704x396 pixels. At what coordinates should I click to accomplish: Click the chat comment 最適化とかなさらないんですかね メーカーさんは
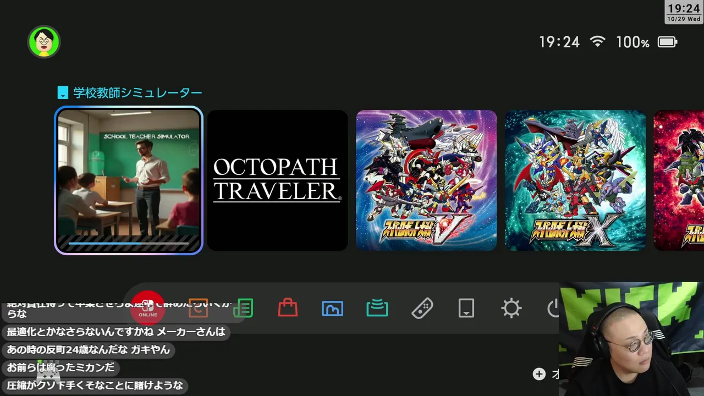point(116,332)
